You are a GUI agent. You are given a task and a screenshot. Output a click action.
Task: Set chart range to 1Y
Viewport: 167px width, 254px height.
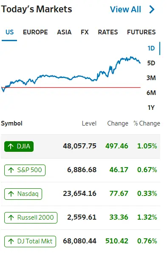pyautogui.click(x=151, y=108)
